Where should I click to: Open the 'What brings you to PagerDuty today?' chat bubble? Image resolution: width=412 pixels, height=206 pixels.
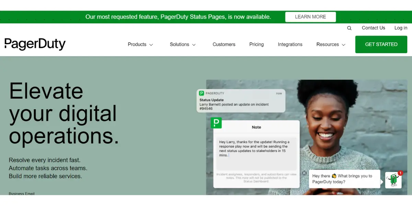[x=344, y=179]
